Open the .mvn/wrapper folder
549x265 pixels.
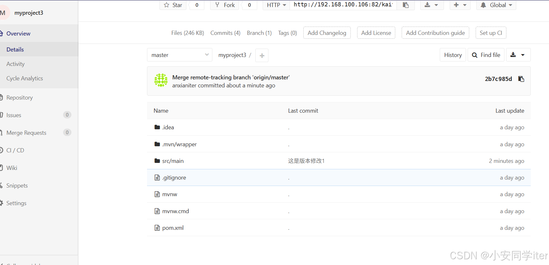click(179, 144)
